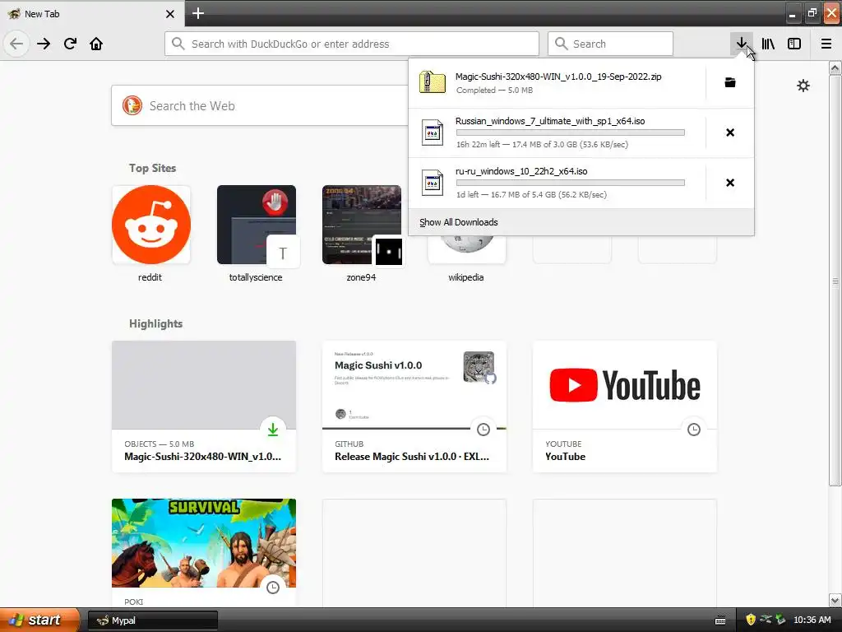Click the on-screen keyboard tray icon
The height and width of the screenshot is (632, 842).
coord(720,620)
